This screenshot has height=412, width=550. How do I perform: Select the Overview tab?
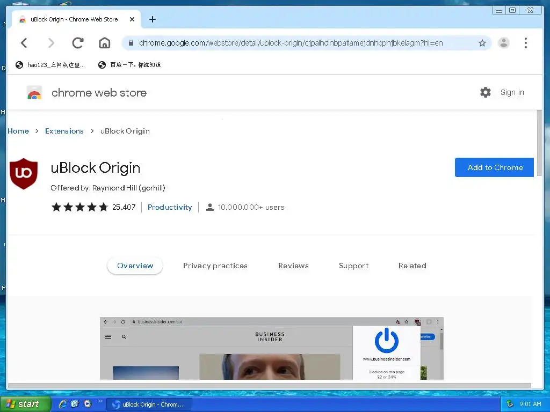pos(135,266)
